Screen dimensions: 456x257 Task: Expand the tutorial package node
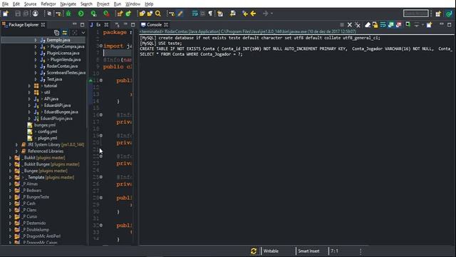pyautogui.click(x=29, y=86)
